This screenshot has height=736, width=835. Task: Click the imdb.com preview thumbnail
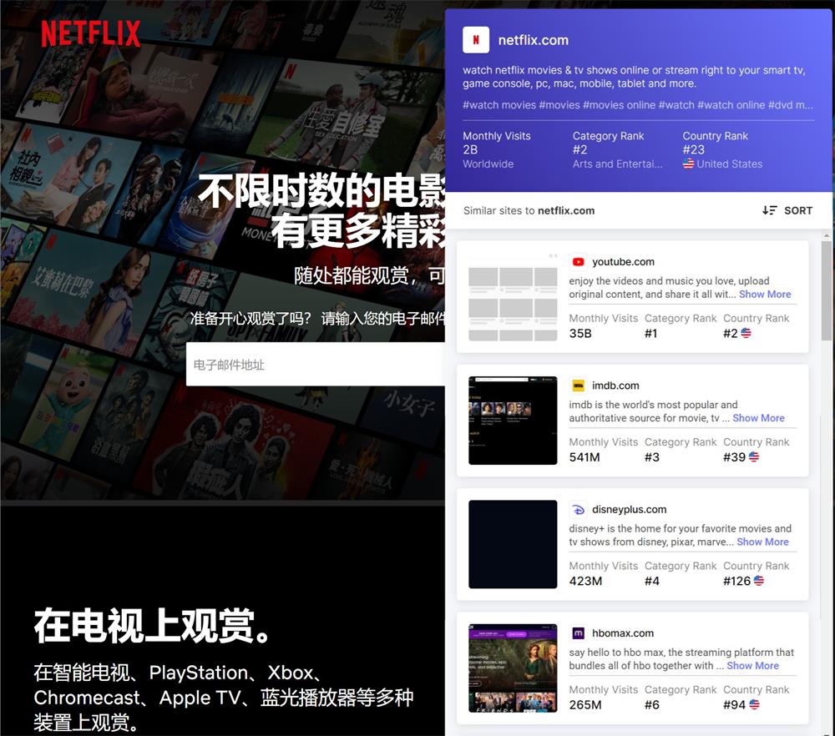(x=513, y=421)
